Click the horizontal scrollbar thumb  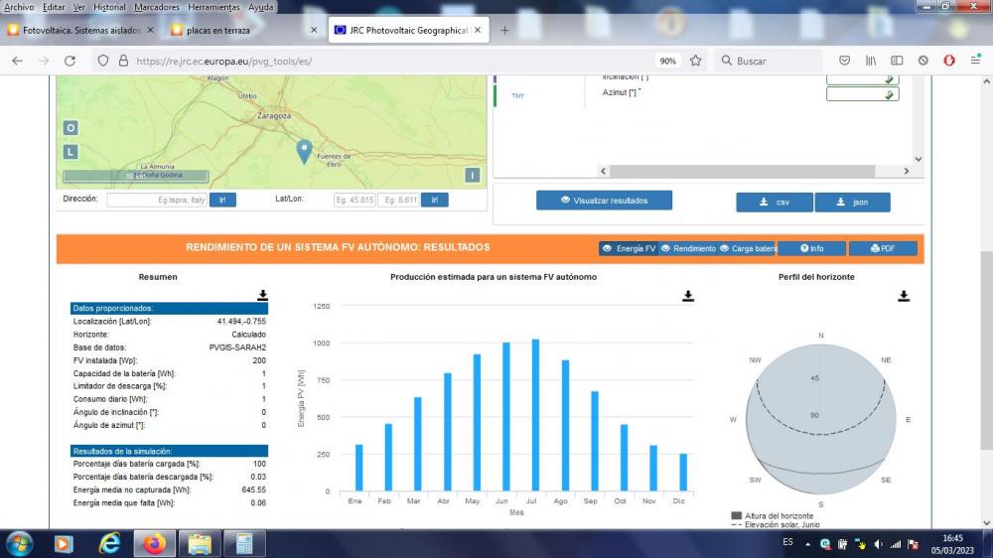coord(742,171)
